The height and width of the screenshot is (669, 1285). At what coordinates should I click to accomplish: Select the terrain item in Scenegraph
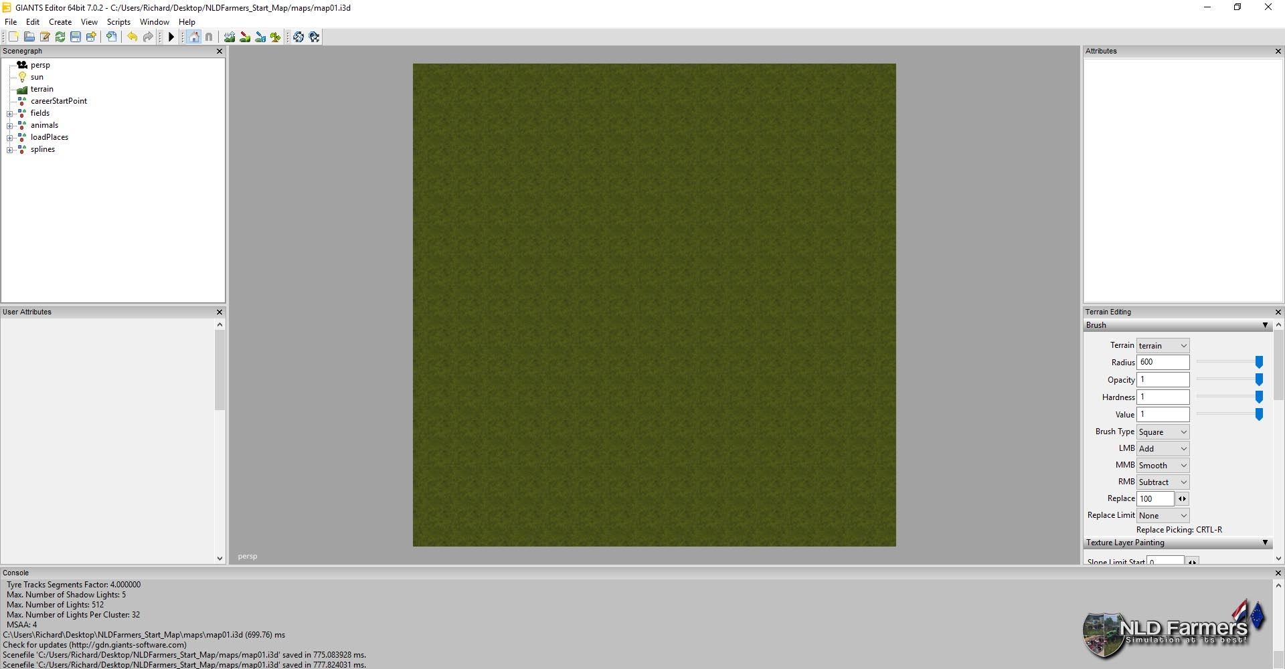point(41,89)
